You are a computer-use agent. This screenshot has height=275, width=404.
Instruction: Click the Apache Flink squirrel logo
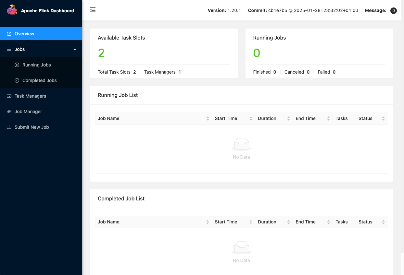coord(12,10)
